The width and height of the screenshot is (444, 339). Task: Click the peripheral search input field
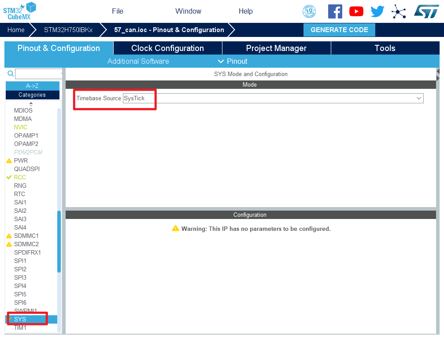pyautogui.click(x=38, y=74)
